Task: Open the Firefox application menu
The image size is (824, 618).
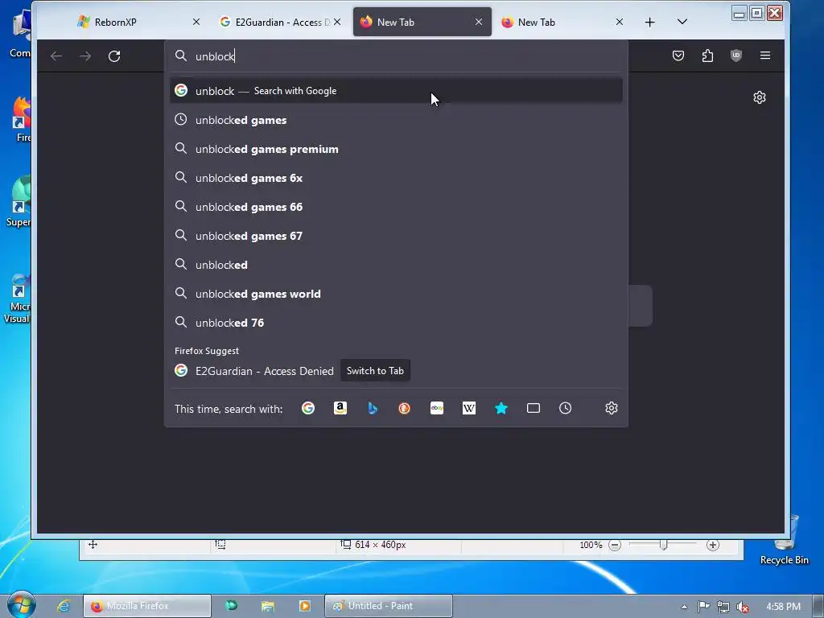Action: pyautogui.click(x=765, y=56)
